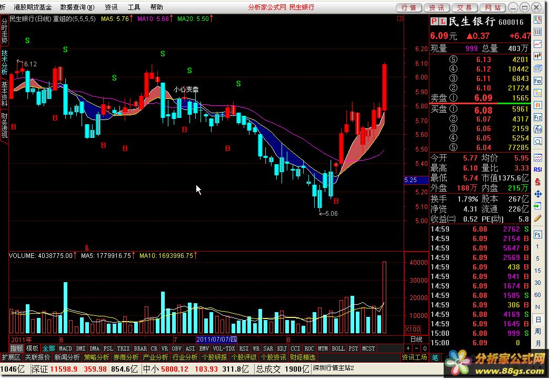Switch to 基本资料 side tab
The height and width of the screenshot is (379, 550).
click(4, 94)
